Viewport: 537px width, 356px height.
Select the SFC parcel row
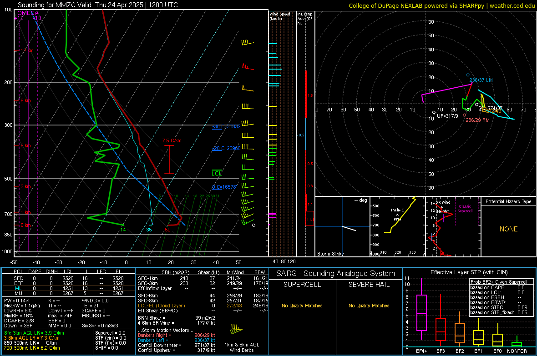(x=69, y=278)
